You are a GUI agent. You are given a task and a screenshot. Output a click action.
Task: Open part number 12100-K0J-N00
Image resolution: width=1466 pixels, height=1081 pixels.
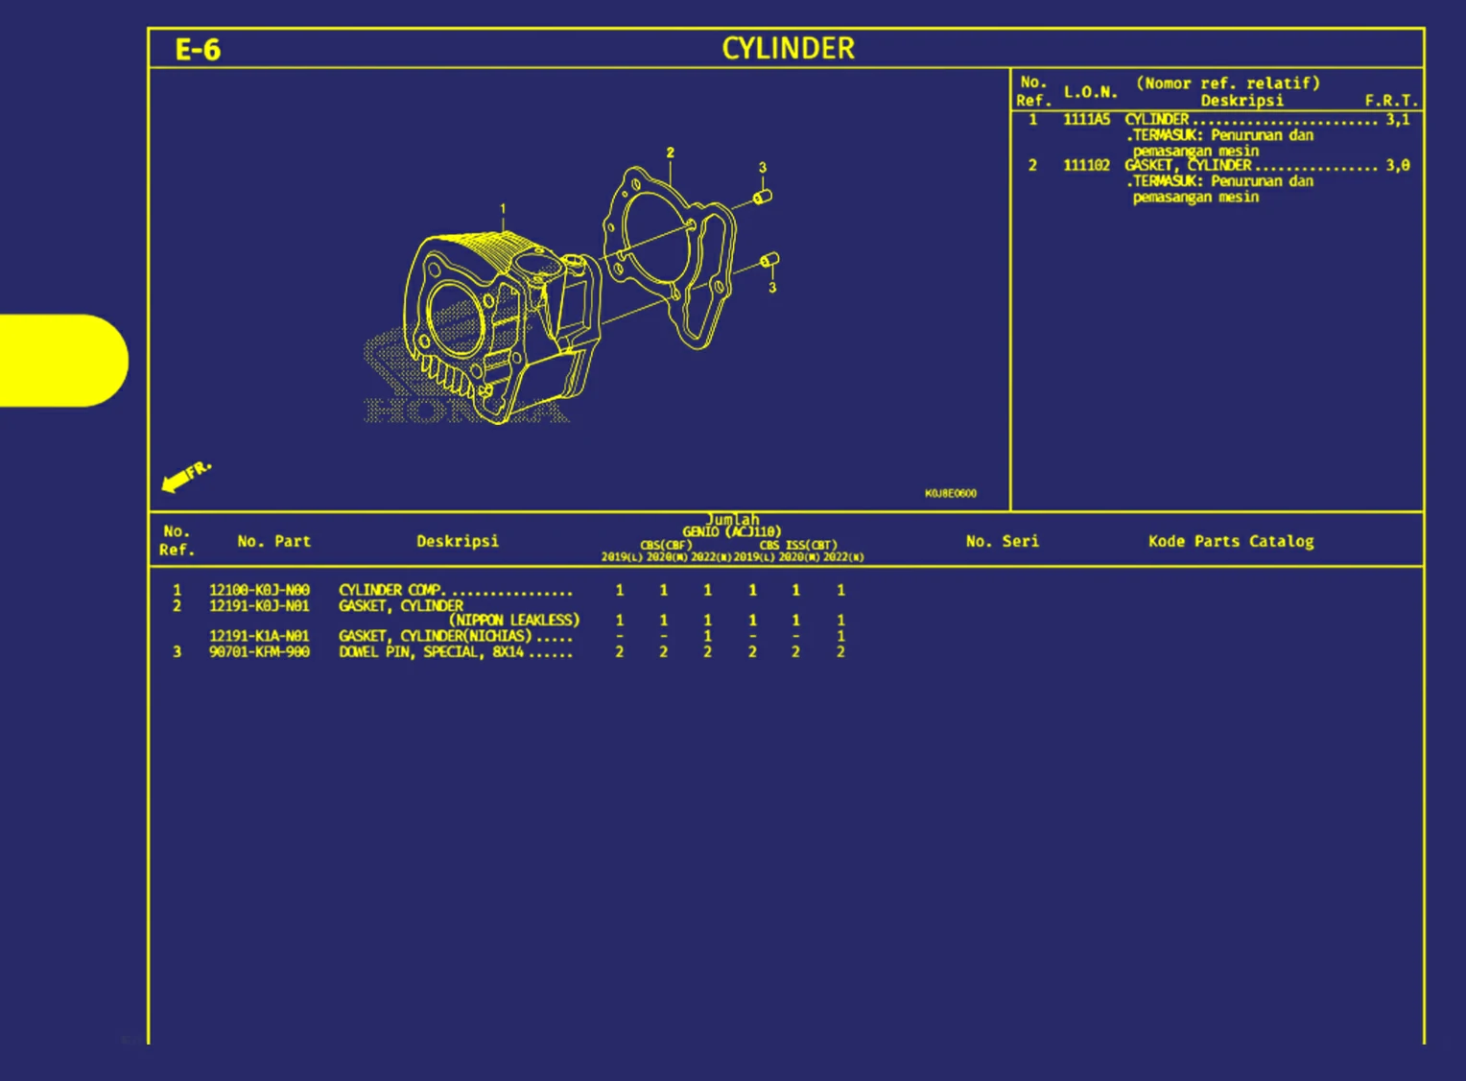point(261,590)
